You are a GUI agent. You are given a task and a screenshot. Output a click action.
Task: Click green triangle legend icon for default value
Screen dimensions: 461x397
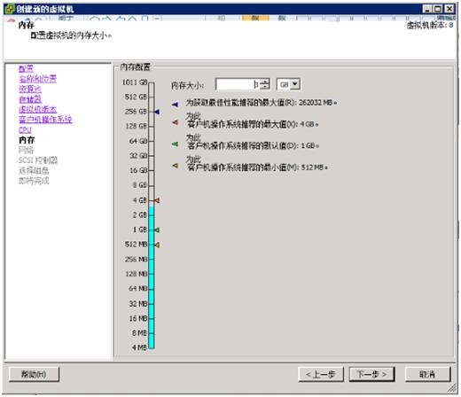[x=175, y=144]
